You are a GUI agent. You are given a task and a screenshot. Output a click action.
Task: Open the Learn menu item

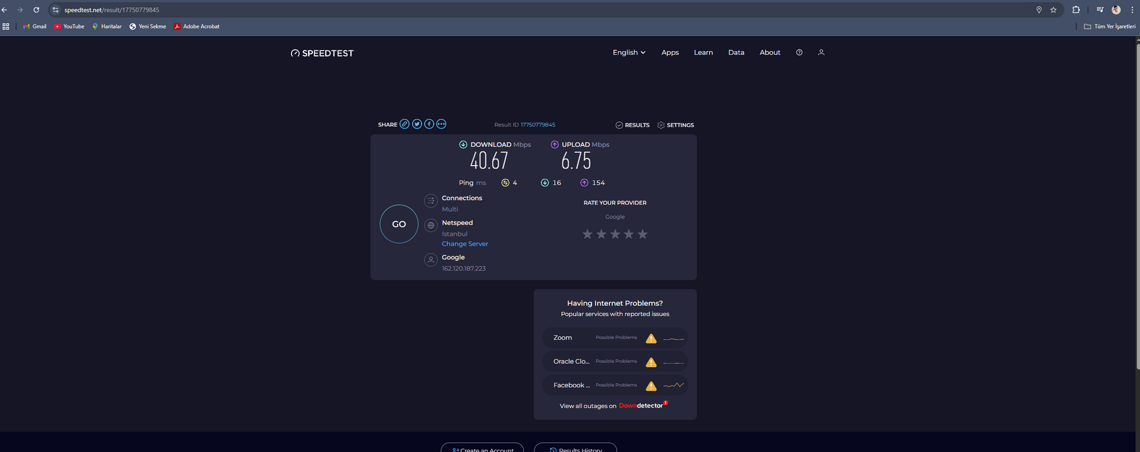[x=703, y=53]
